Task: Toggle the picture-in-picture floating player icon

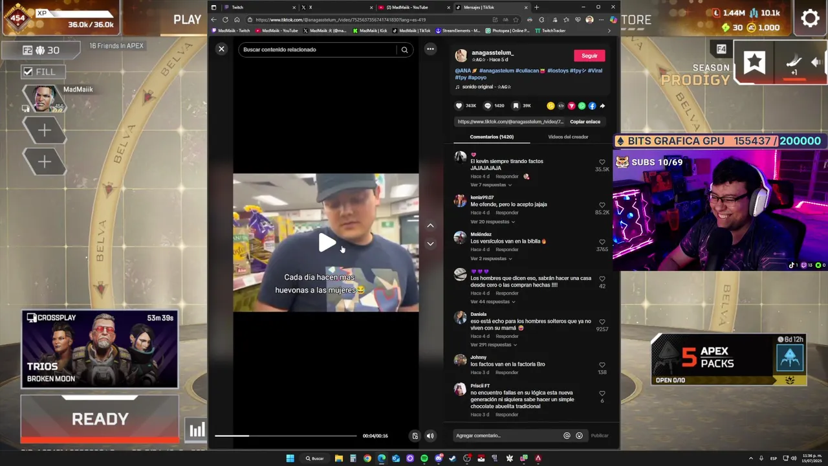Action: coord(415,436)
